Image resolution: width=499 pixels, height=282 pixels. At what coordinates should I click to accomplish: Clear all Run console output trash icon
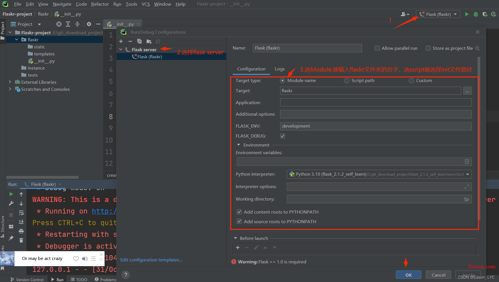pos(21,240)
